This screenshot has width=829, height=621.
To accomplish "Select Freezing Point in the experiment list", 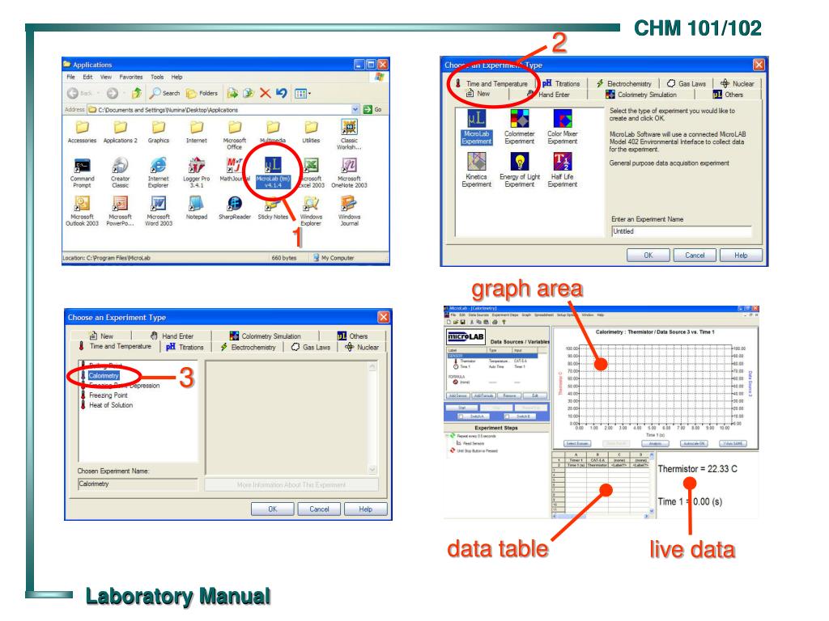I will [x=108, y=395].
